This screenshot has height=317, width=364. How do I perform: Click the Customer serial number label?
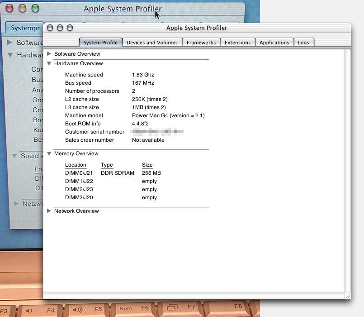[95, 132]
